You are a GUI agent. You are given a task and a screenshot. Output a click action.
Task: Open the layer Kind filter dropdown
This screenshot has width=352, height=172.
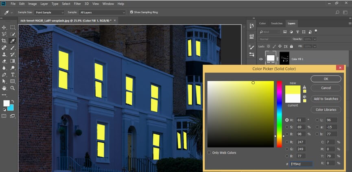click(x=270, y=32)
